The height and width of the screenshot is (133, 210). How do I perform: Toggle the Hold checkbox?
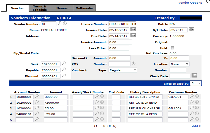172,48
